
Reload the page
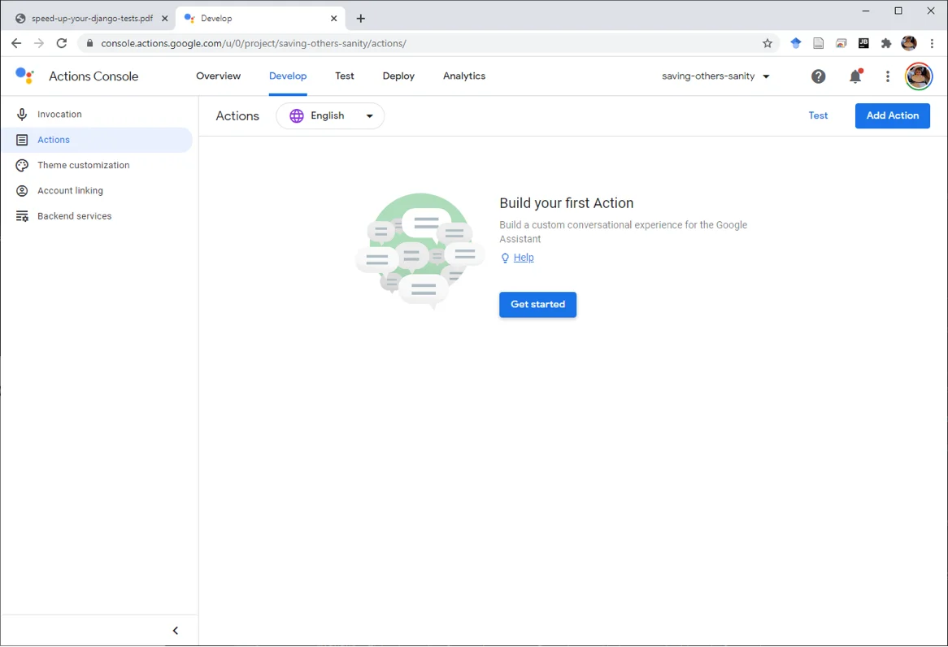pos(62,43)
